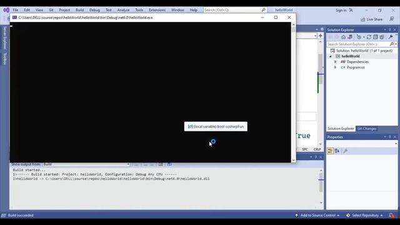The width and height of the screenshot is (400, 225).
Task: Open the Help menu
Action: [x=193, y=10]
